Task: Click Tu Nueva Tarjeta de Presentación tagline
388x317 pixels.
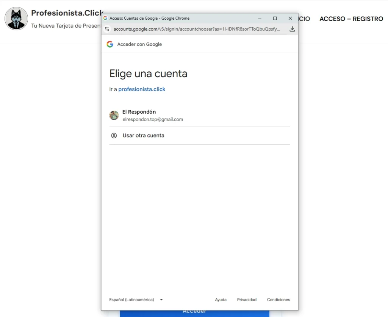Action: click(66, 26)
